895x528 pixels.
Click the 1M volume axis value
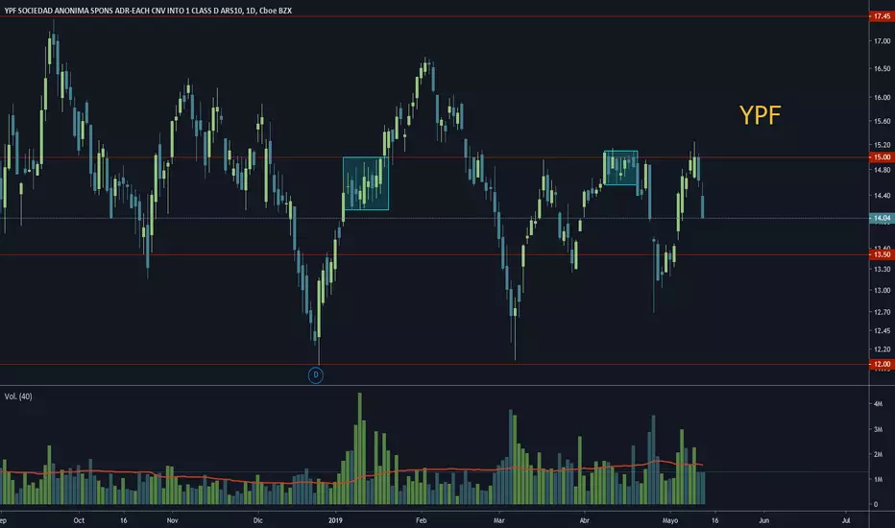879,479
